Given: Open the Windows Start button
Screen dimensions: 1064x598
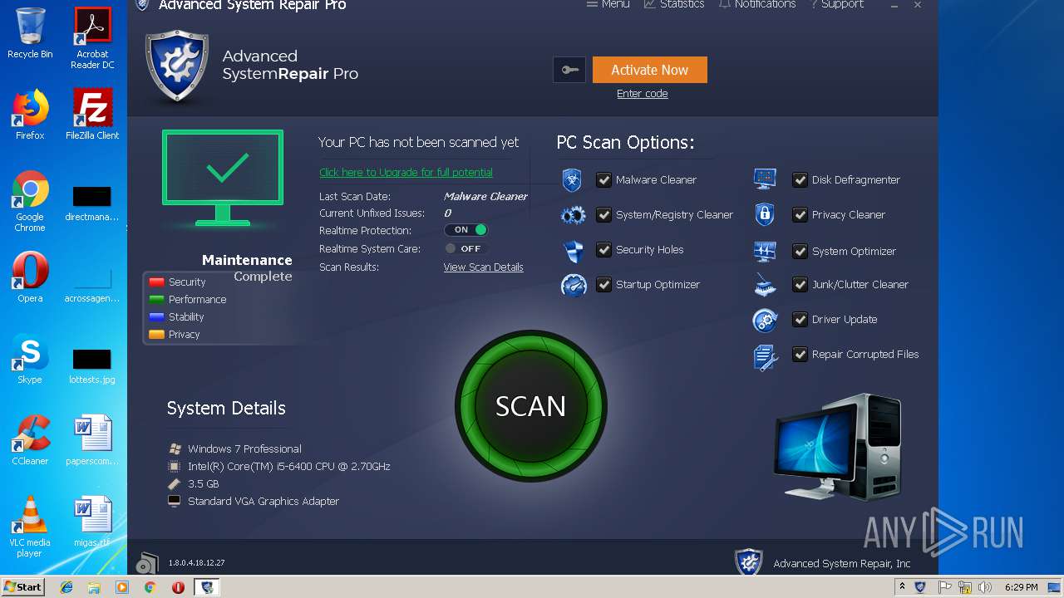Looking at the screenshot, I should [22, 586].
